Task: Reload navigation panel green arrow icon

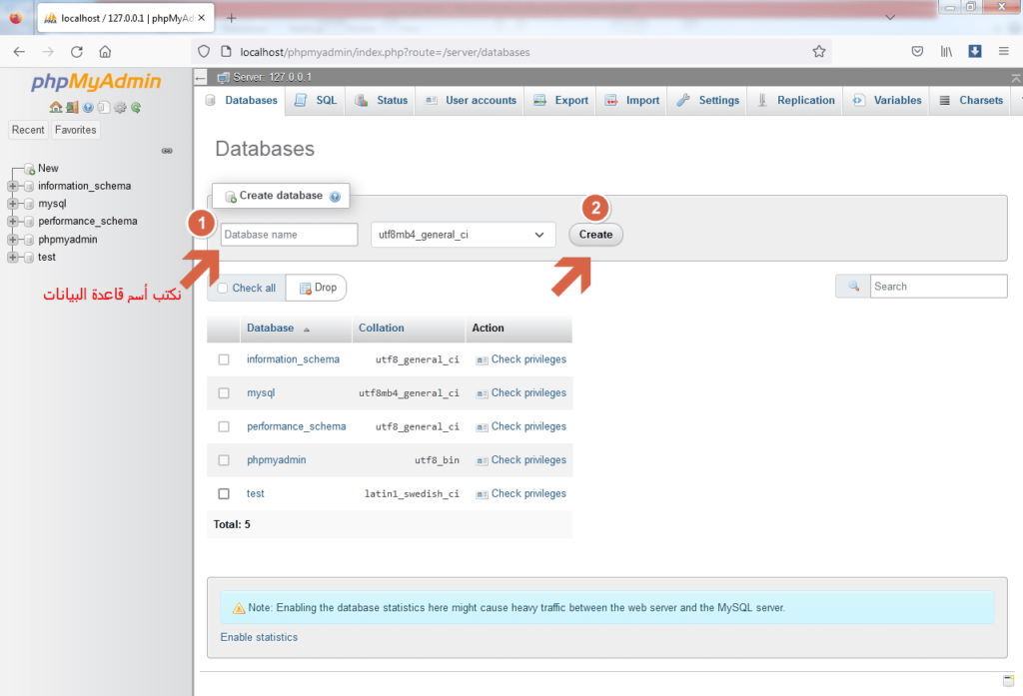Action: 136,107
